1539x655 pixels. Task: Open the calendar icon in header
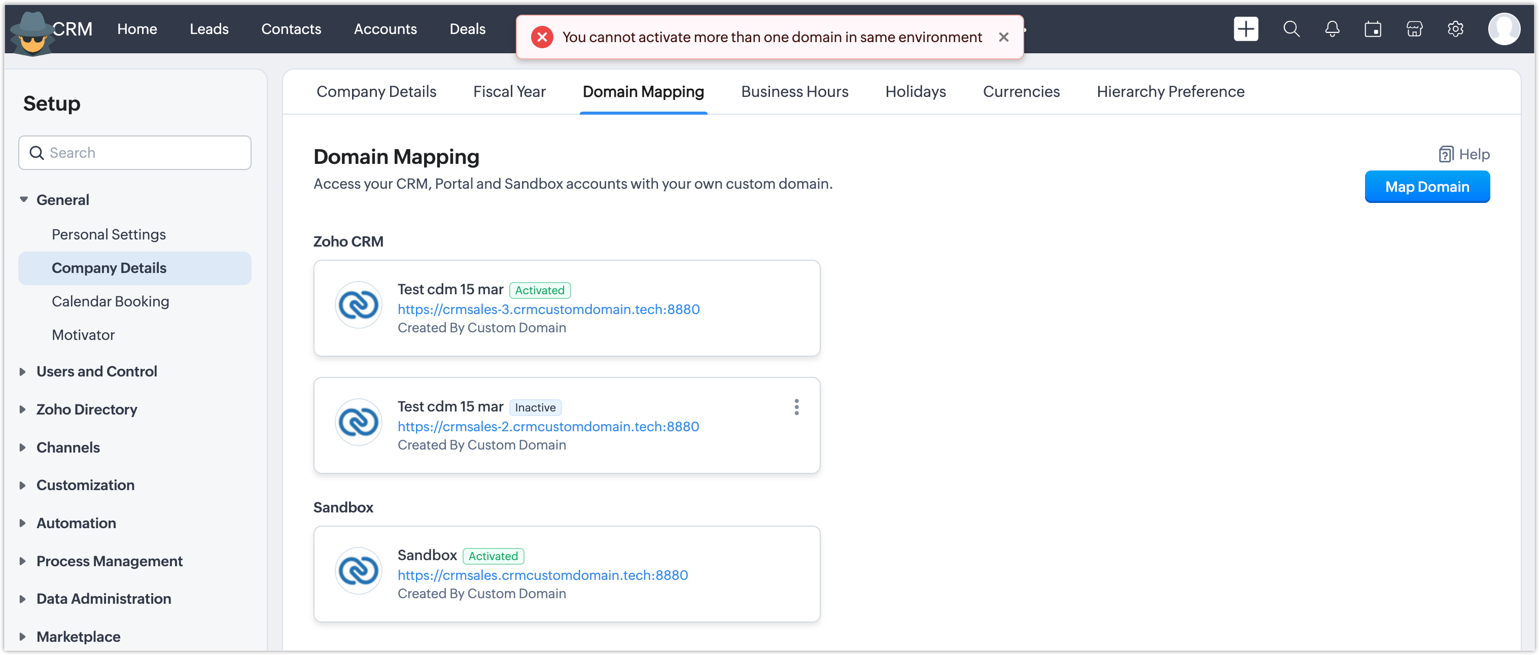[1372, 29]
